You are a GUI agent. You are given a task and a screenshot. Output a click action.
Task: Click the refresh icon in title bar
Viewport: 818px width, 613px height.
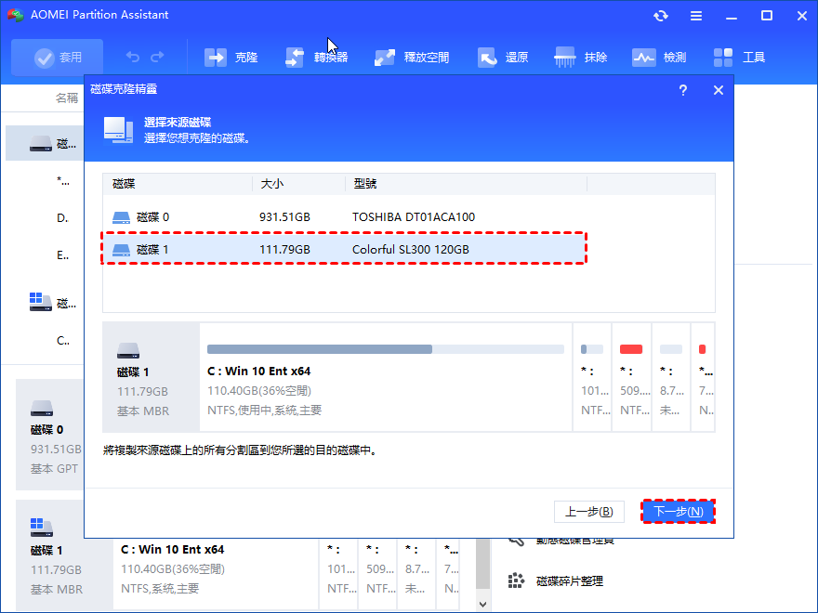[x=661, y=16]
